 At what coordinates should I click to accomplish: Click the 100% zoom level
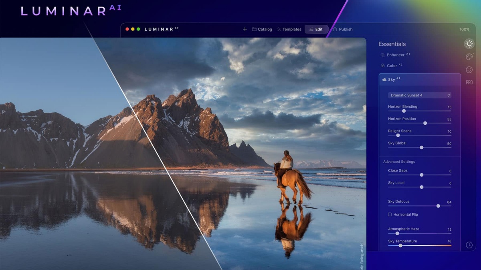[x=464, y=29]
